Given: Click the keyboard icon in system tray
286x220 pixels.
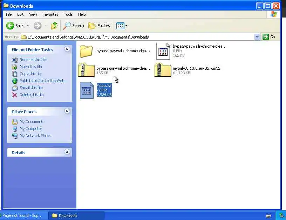Looking at the screenshot, I should point(268,216).
